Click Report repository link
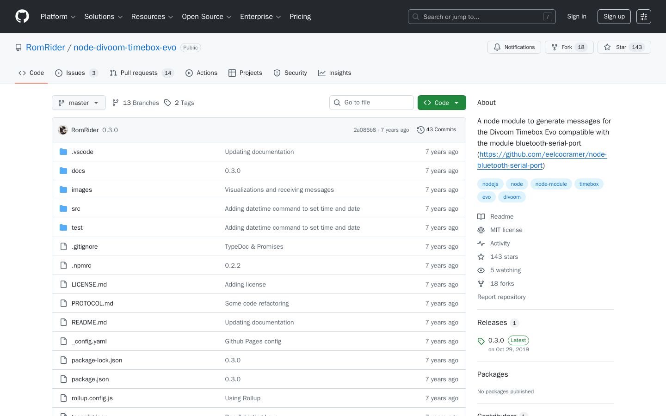This screenshot has width=666, height=416. click(x=501, y=297)
